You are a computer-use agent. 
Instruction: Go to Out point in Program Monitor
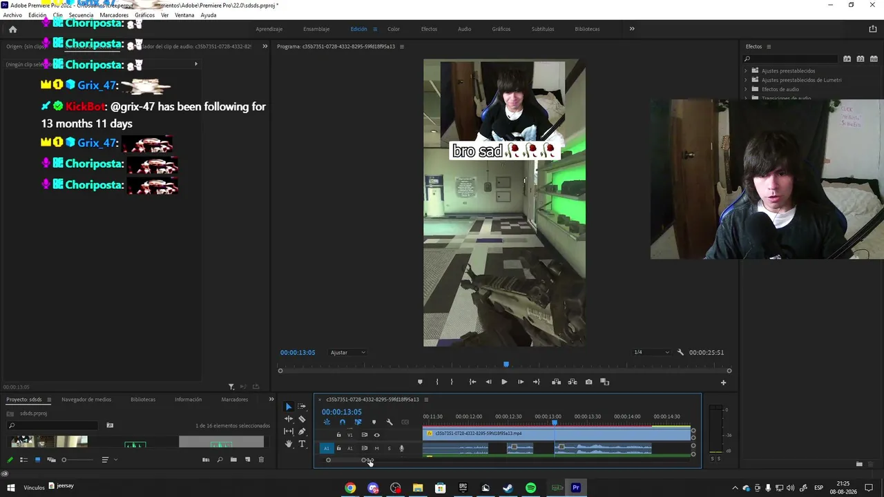click(x=537, y=382)
